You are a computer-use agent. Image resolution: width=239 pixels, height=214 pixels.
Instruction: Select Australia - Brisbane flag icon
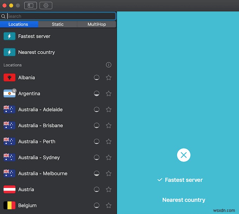[9, 126]
